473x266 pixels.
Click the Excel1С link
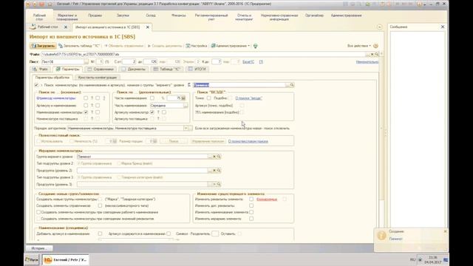[x=248, y=62]
